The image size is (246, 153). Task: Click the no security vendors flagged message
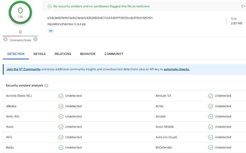tap(101, 6)
